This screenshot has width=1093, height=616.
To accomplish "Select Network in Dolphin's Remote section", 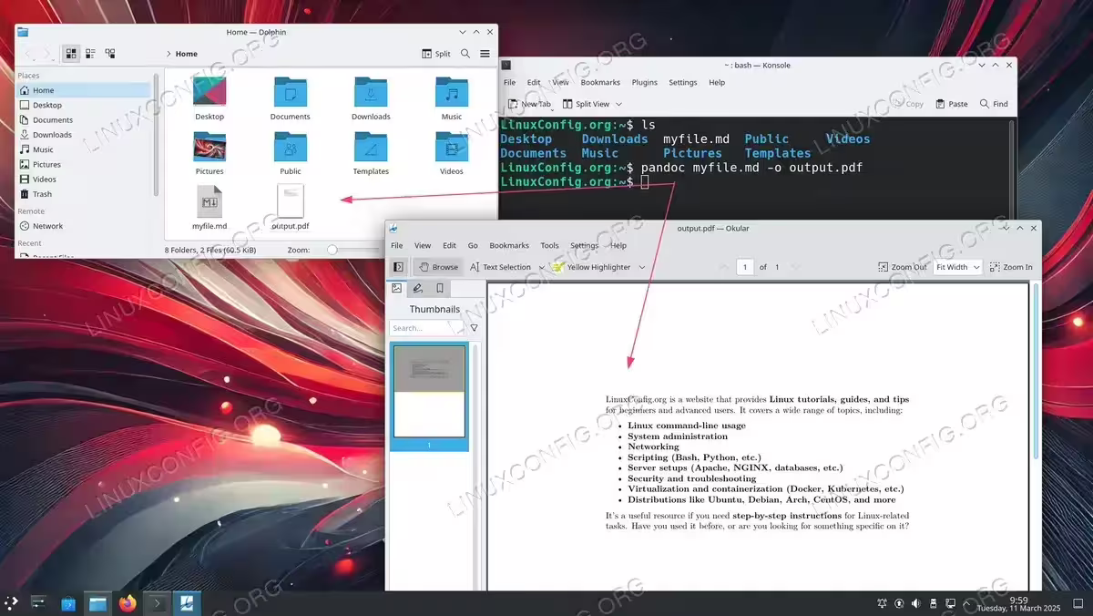I will click(x=84, y=226).
